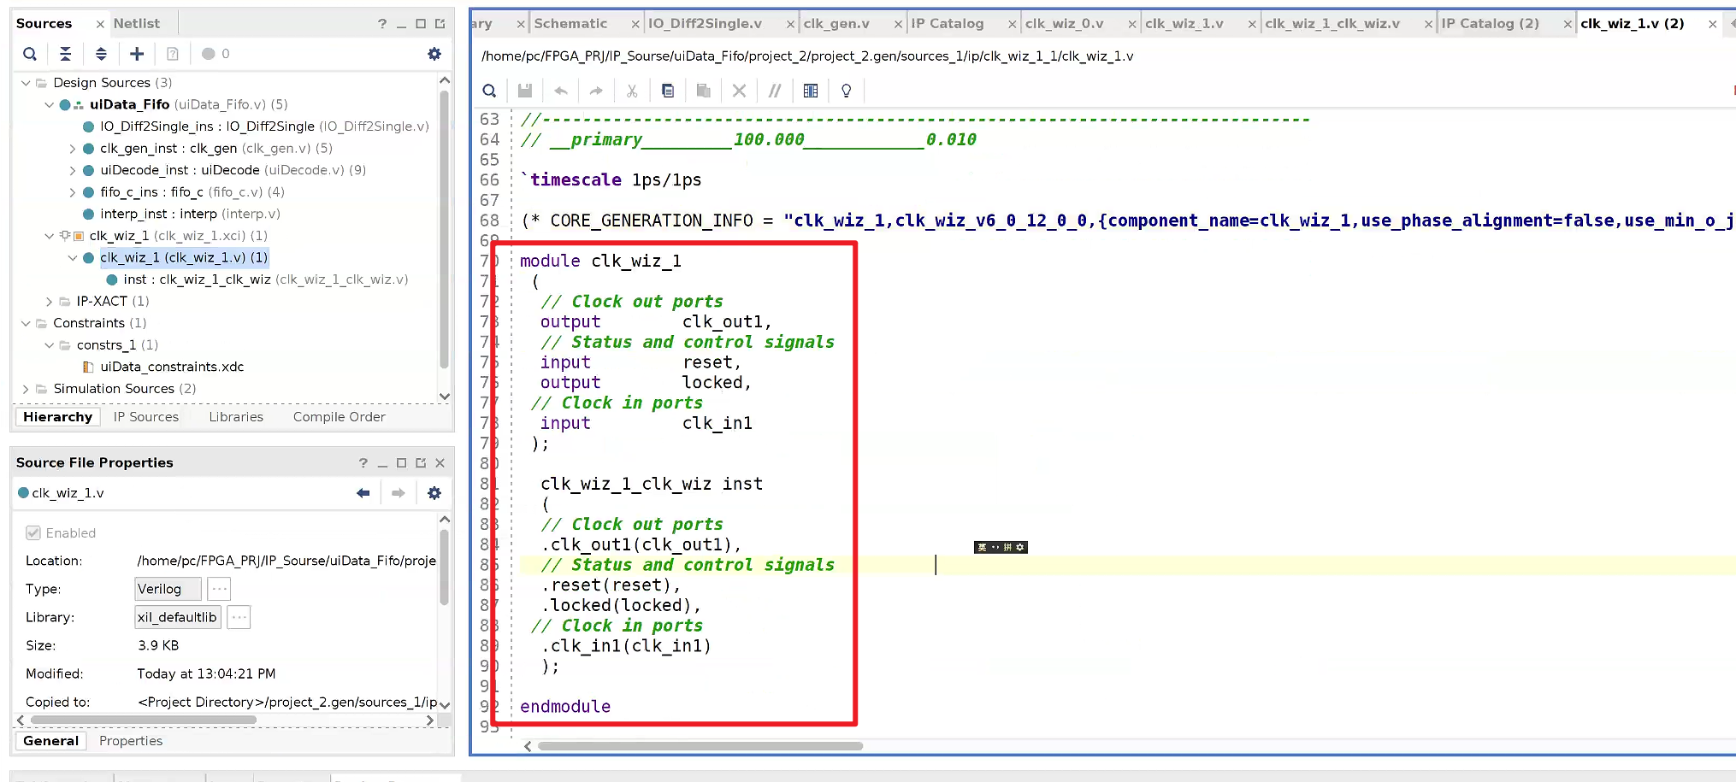The width and height of the screenshot is (1736, 782).
Task: Click the copy icon in editor toolbar
Action: [x=668, y=91]
